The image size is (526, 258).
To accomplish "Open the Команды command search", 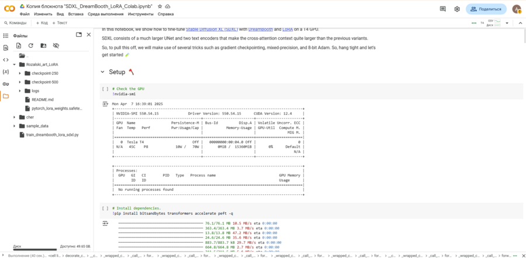I will (x=15, y=23).
